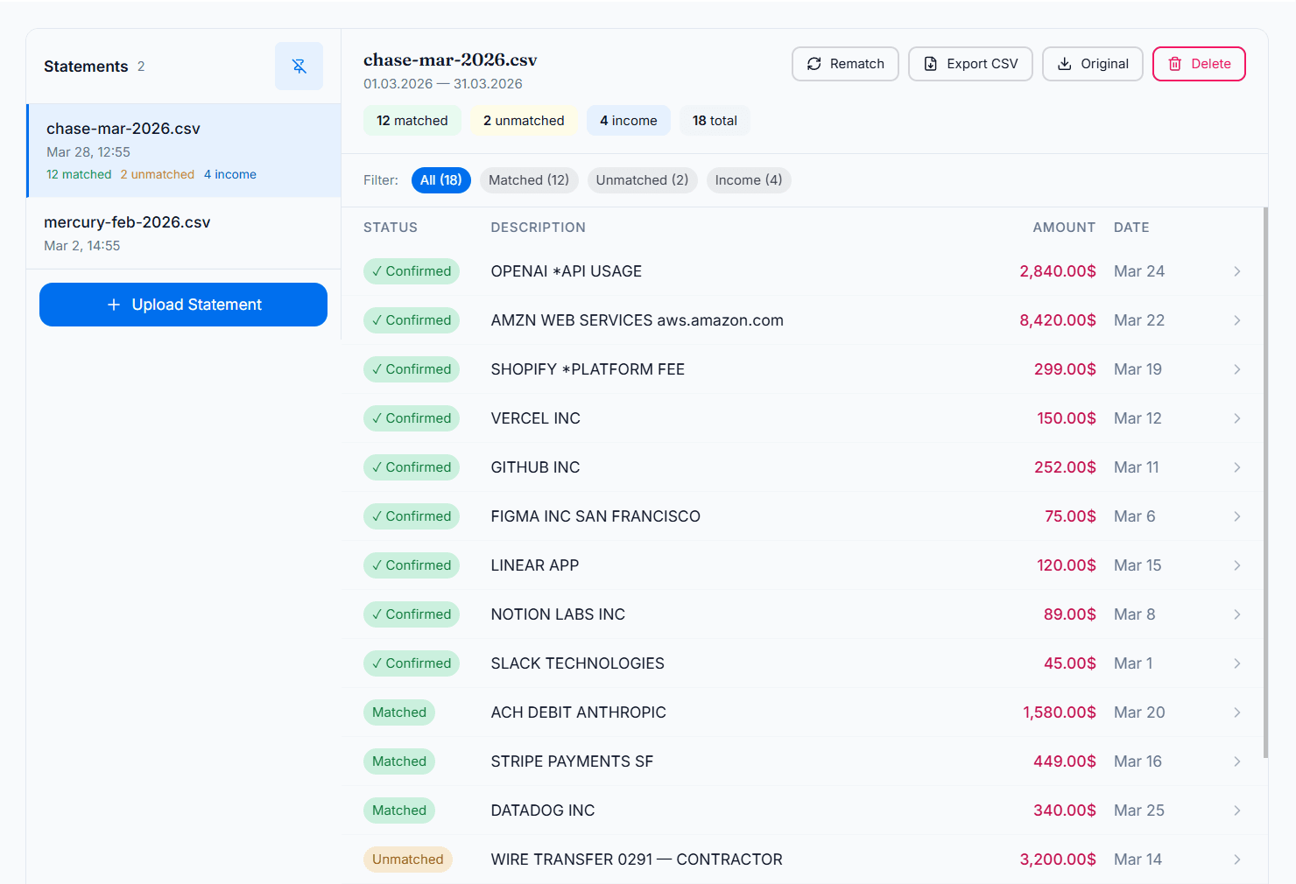Click Confirmed badge on GITHUB INC row

coord(412,467)
